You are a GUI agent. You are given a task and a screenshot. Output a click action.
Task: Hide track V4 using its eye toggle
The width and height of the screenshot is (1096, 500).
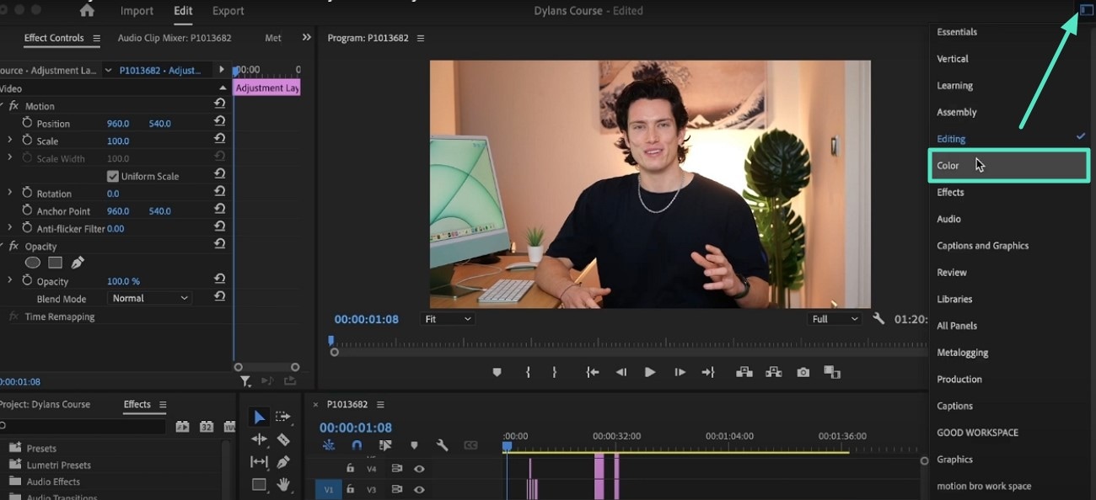[420, 469]
